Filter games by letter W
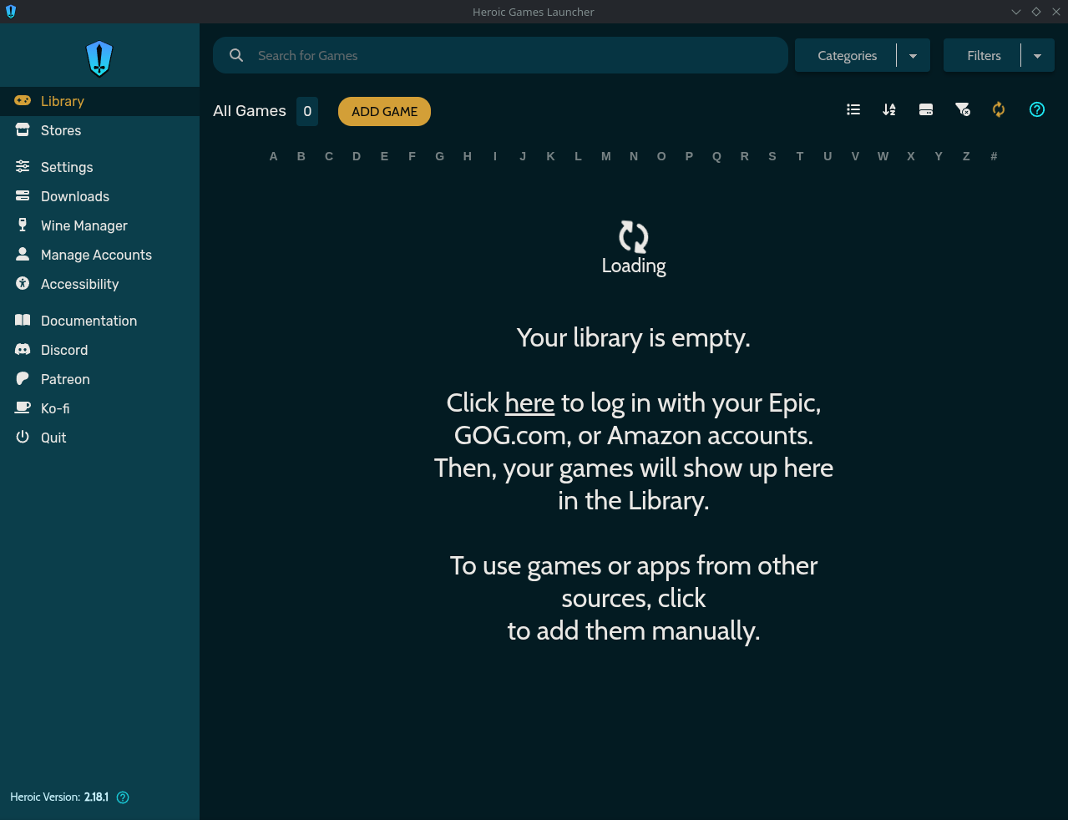The width and height of the screenshot is (1068, 820). coord(883,156)
